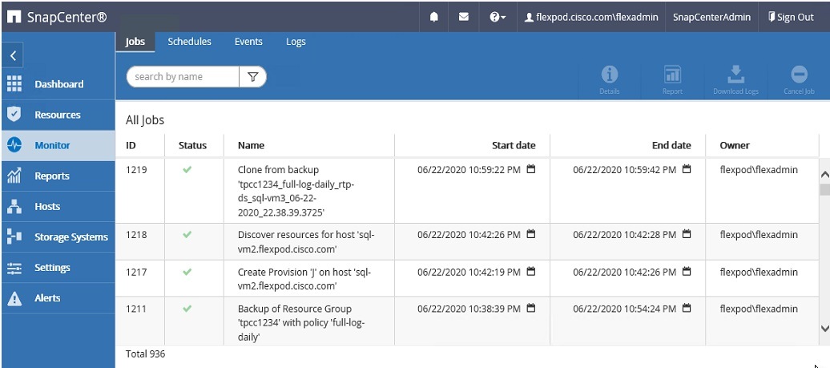Click the SnapCenterAdmin role label
The image size is (830, 368).
(711, 17)
